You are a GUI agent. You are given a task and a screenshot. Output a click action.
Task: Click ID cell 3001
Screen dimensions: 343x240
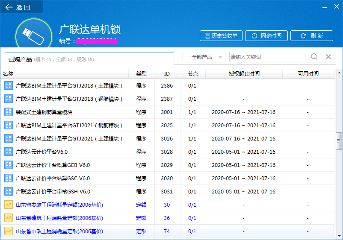click(x=167, y=112)
